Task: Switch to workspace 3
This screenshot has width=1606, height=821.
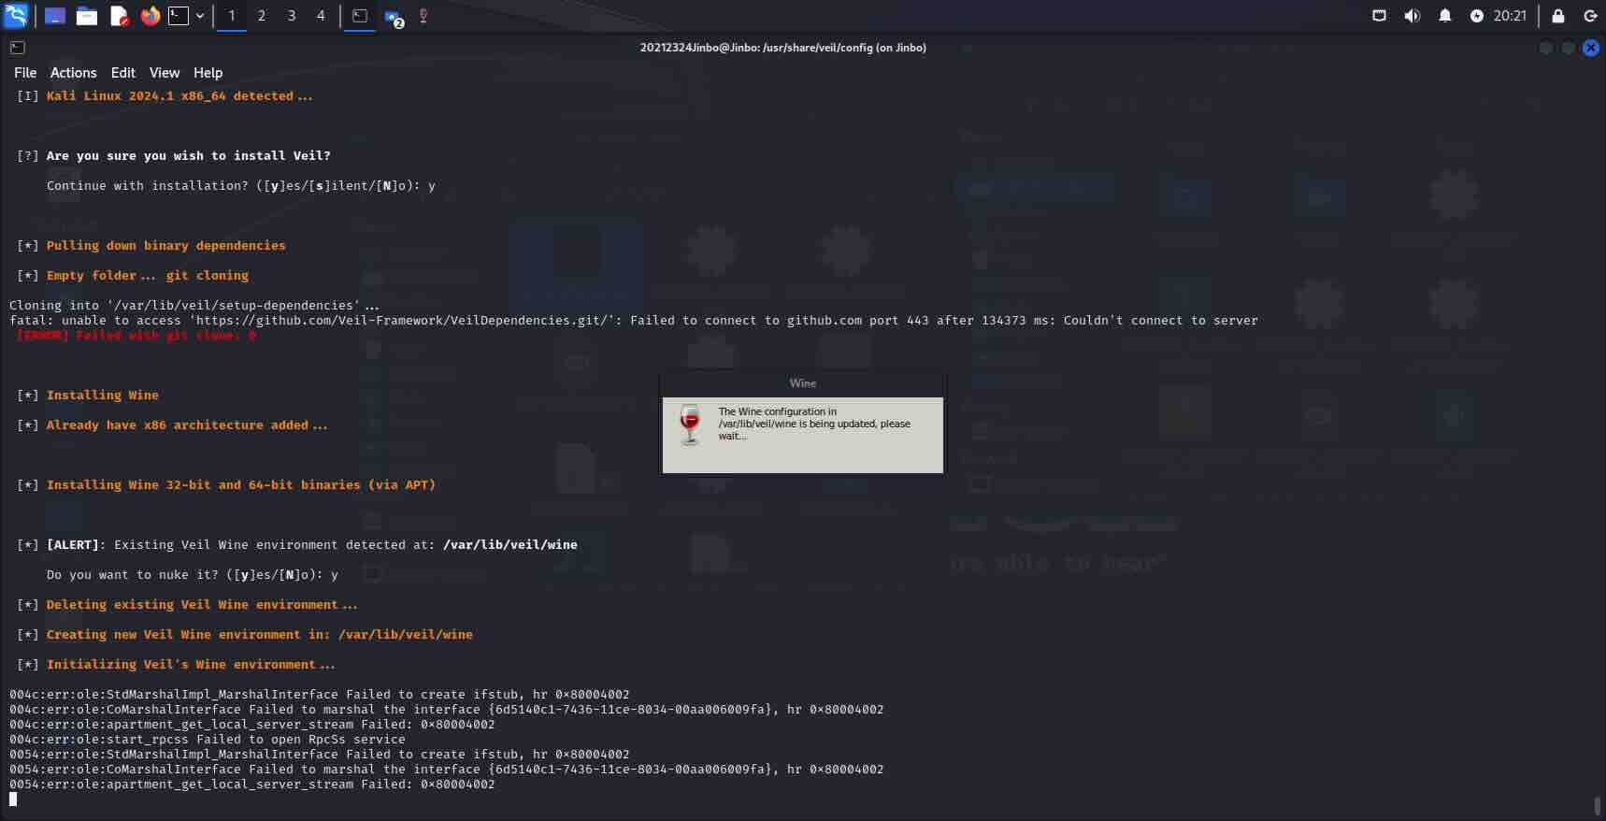Action: point(292,16)
